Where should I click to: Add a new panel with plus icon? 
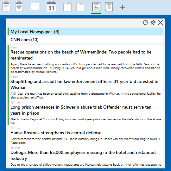coord(123,7)
